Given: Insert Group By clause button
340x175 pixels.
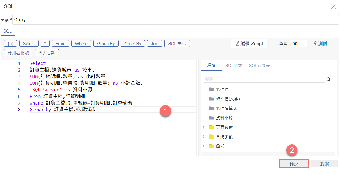Looking at the screenshot, I should [x=106, y=44].
